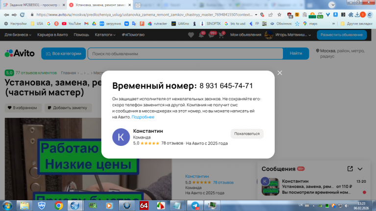The height and width of the screenshot is (211, 376).
Task: Open the rutracker bookmark
Action: [158, 23]
